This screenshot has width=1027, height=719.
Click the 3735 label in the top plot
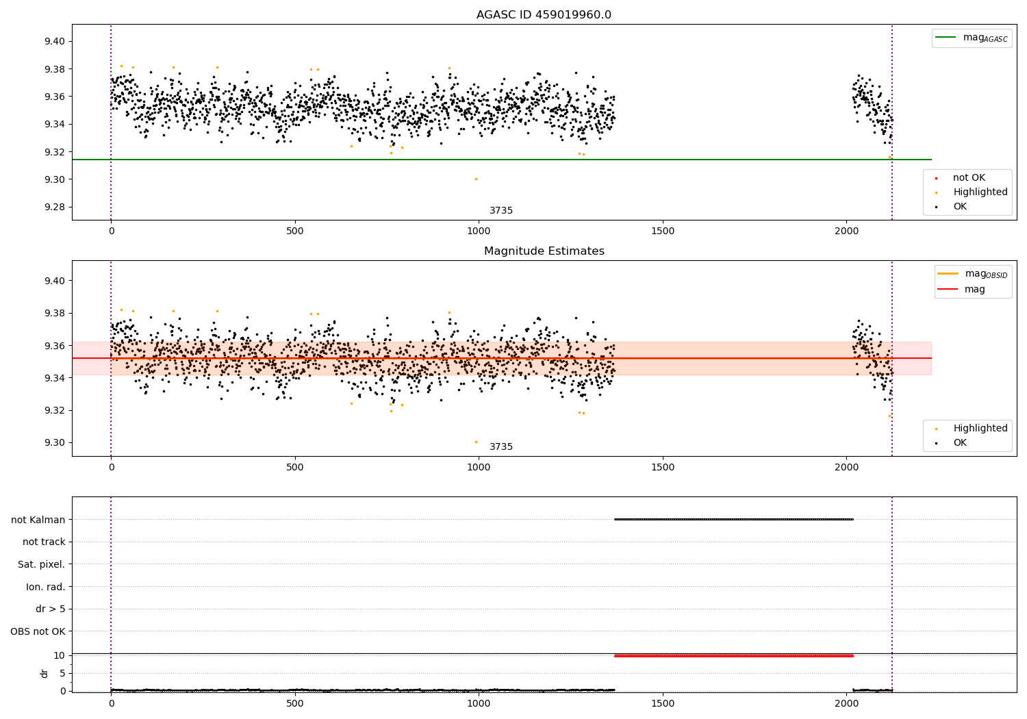pos(501,211)
